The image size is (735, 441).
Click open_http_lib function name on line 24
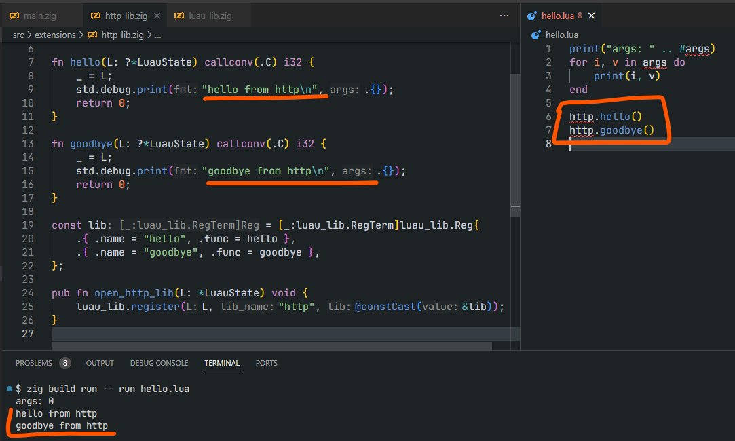coord(134,293)
